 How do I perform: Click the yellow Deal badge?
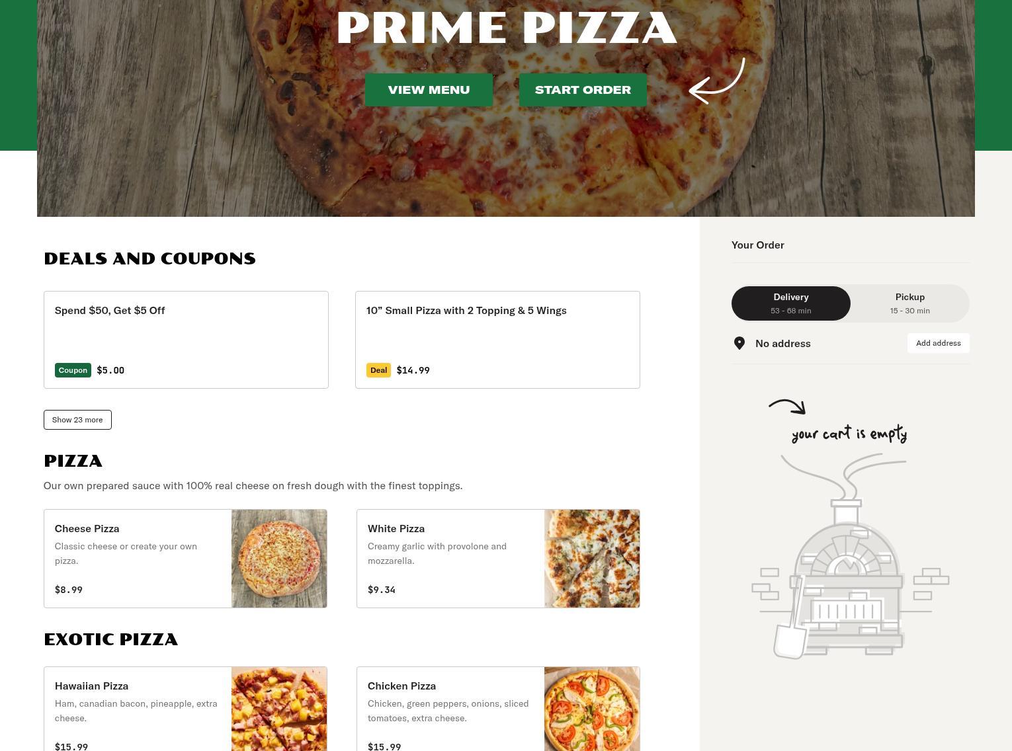coord(378,370)
